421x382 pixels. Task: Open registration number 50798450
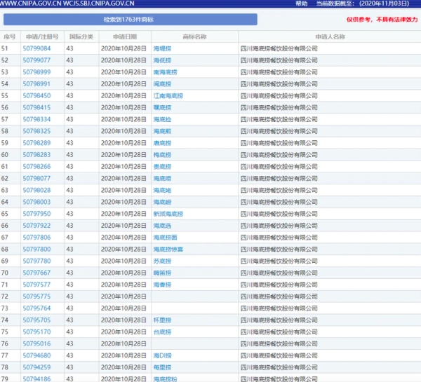pyautogui.click(x=36, y=95)
